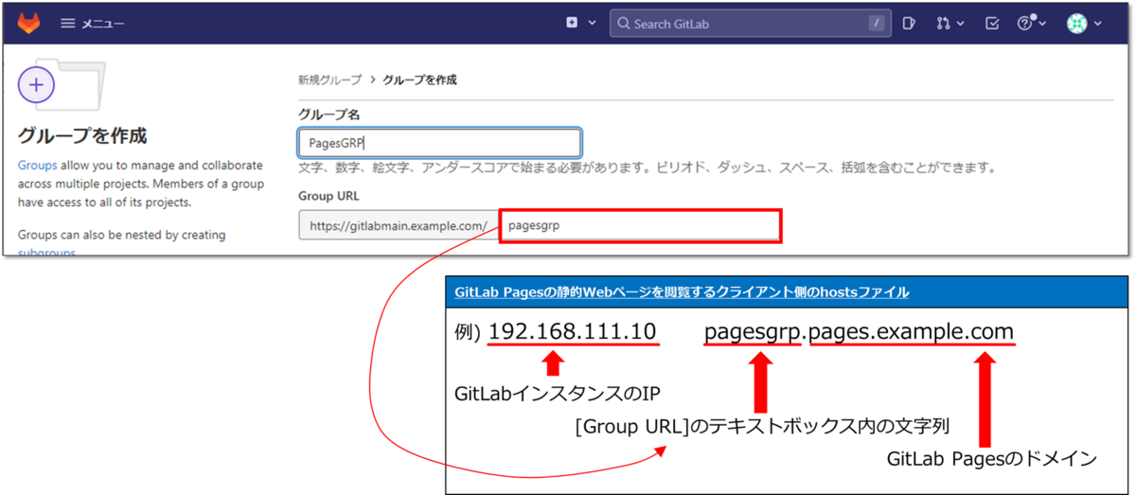The height and width of the screenshot is (495, 1136).
Task: Open the user avatar menu
Action: click(x=1077, y=24)
